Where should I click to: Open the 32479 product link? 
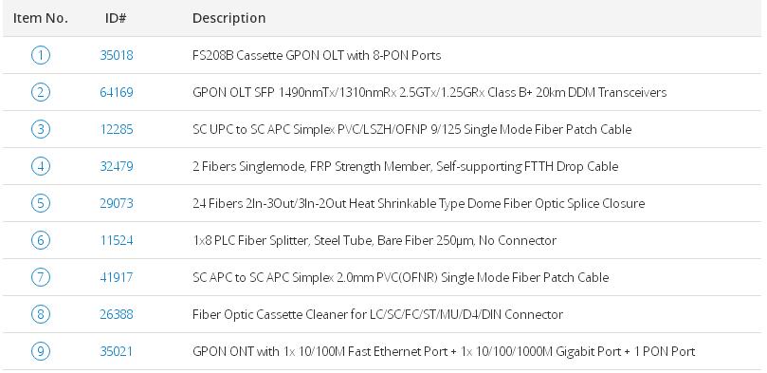point(117,166)
